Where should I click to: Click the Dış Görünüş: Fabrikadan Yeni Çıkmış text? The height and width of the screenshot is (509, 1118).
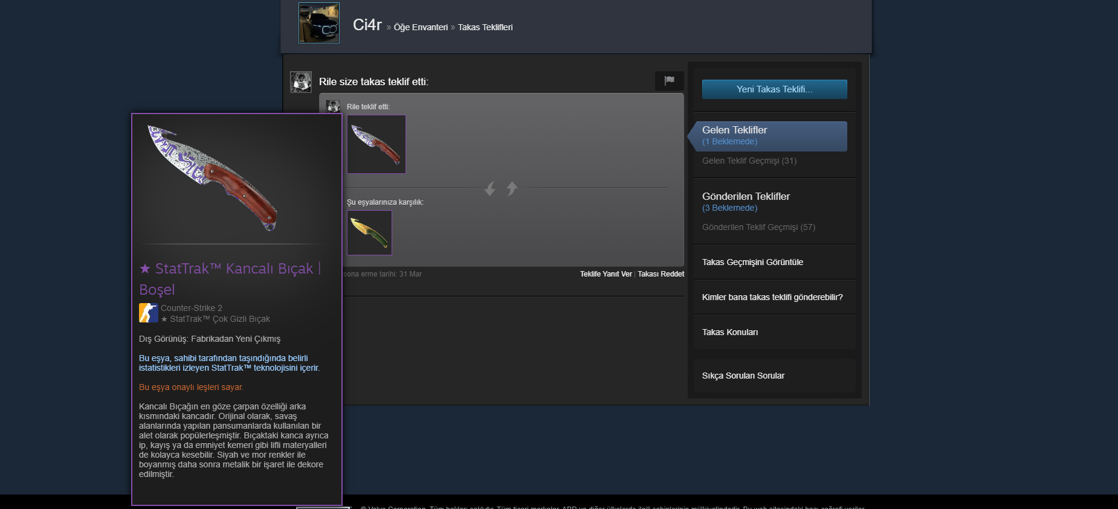coord(210,339)
